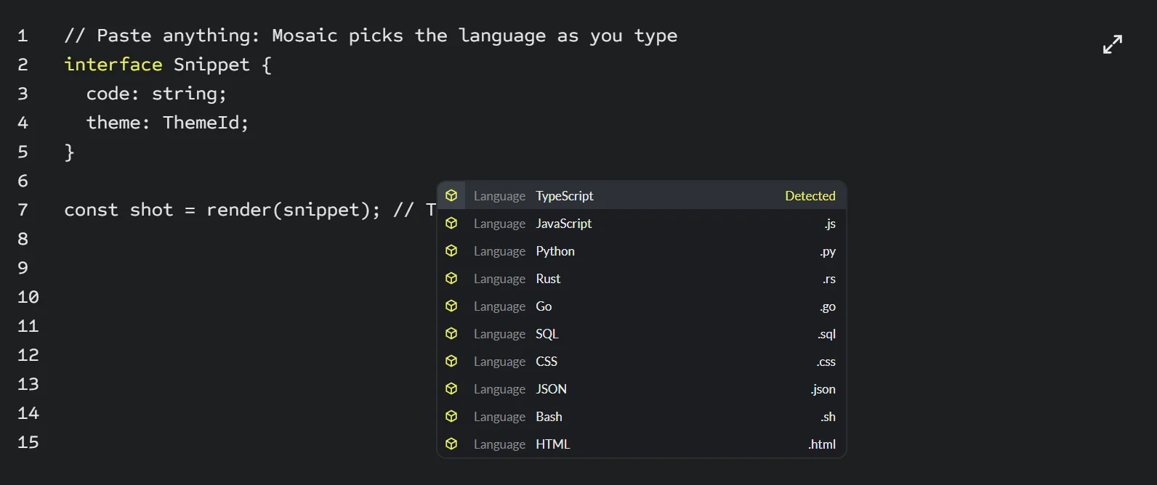This screenshot has width=1157, height=485.
Task: Click the '.py' extension text
Action: tap(828, 252)
